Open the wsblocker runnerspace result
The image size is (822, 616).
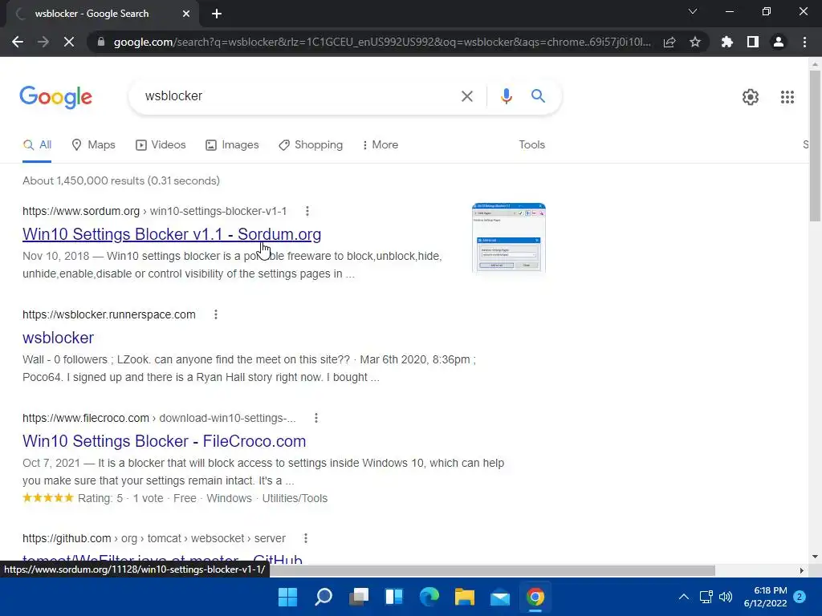click(x=58, y=338)
